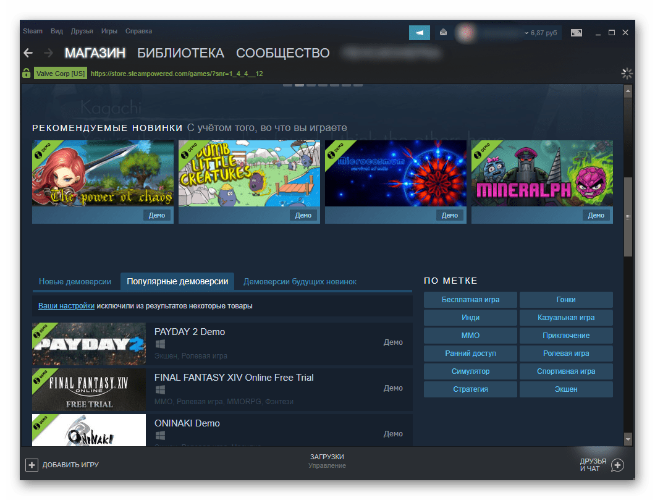Filter by Приключение tag
This screenshot has height=500, width=655.
click(566, 336)
